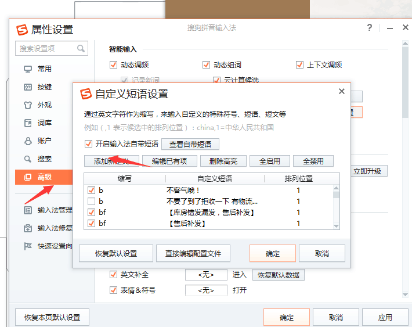Click the 立即升级 button
The width and height of the screenshot is (412, 327).
pos(368,171)
